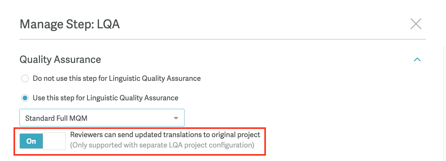The width and height of the screenshot is (446, 161).
Task: Collapse the Quality Assurance section chevron
Action: pyautogui.click(x=417, y=59)
